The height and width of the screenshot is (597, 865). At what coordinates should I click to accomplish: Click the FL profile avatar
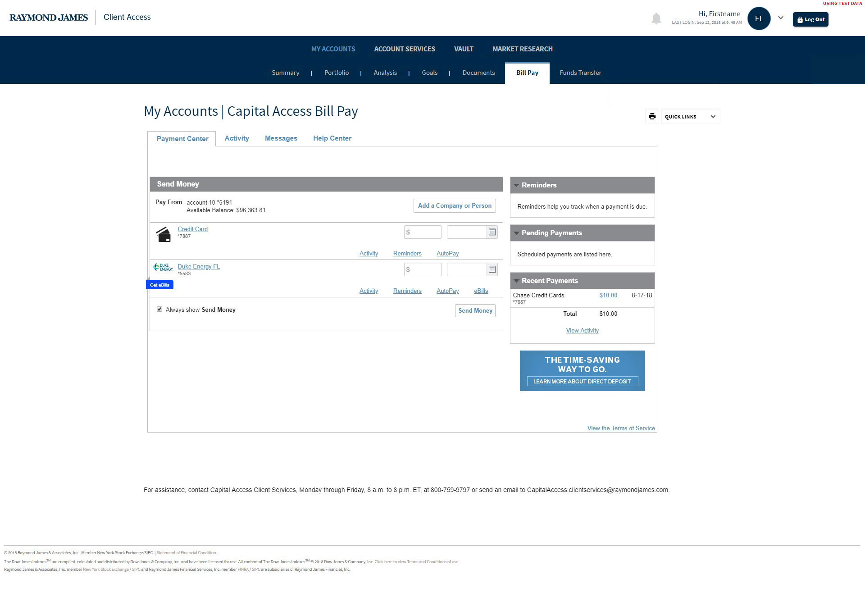click(x=759, y=18)
